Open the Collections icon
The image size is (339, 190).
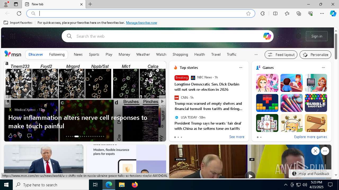[299, 13]
